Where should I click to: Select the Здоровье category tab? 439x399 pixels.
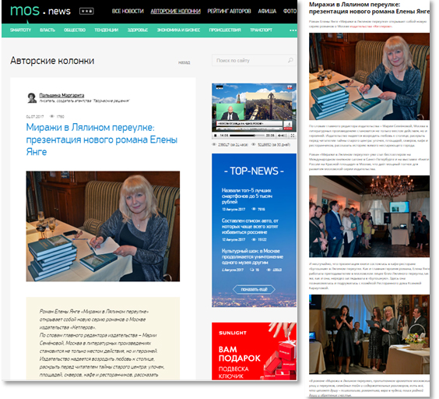pyautogui.click(x=138, y=30)
